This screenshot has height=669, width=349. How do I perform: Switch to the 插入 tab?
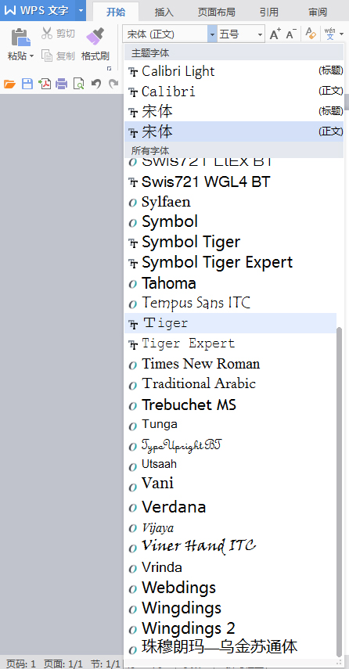[x=164, y=12]
